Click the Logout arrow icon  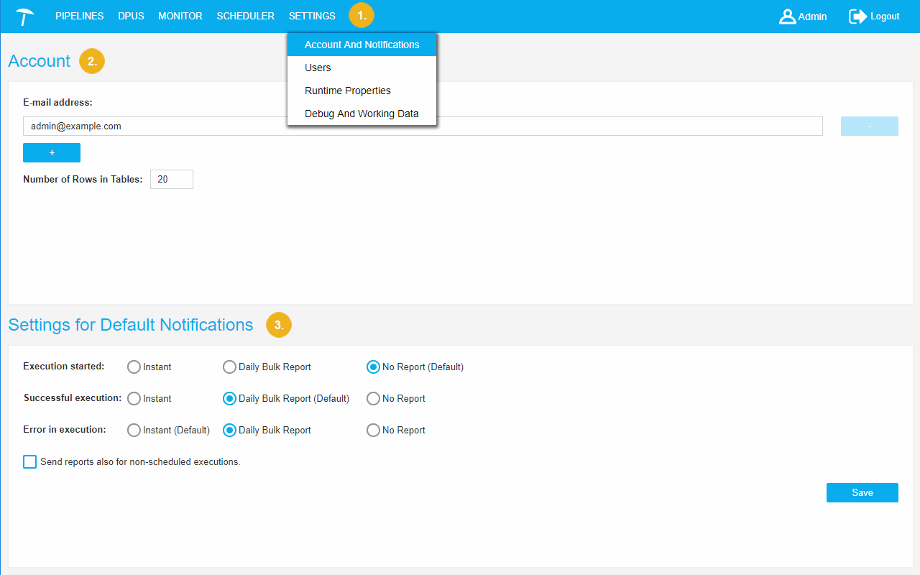[x=857, y=17]
